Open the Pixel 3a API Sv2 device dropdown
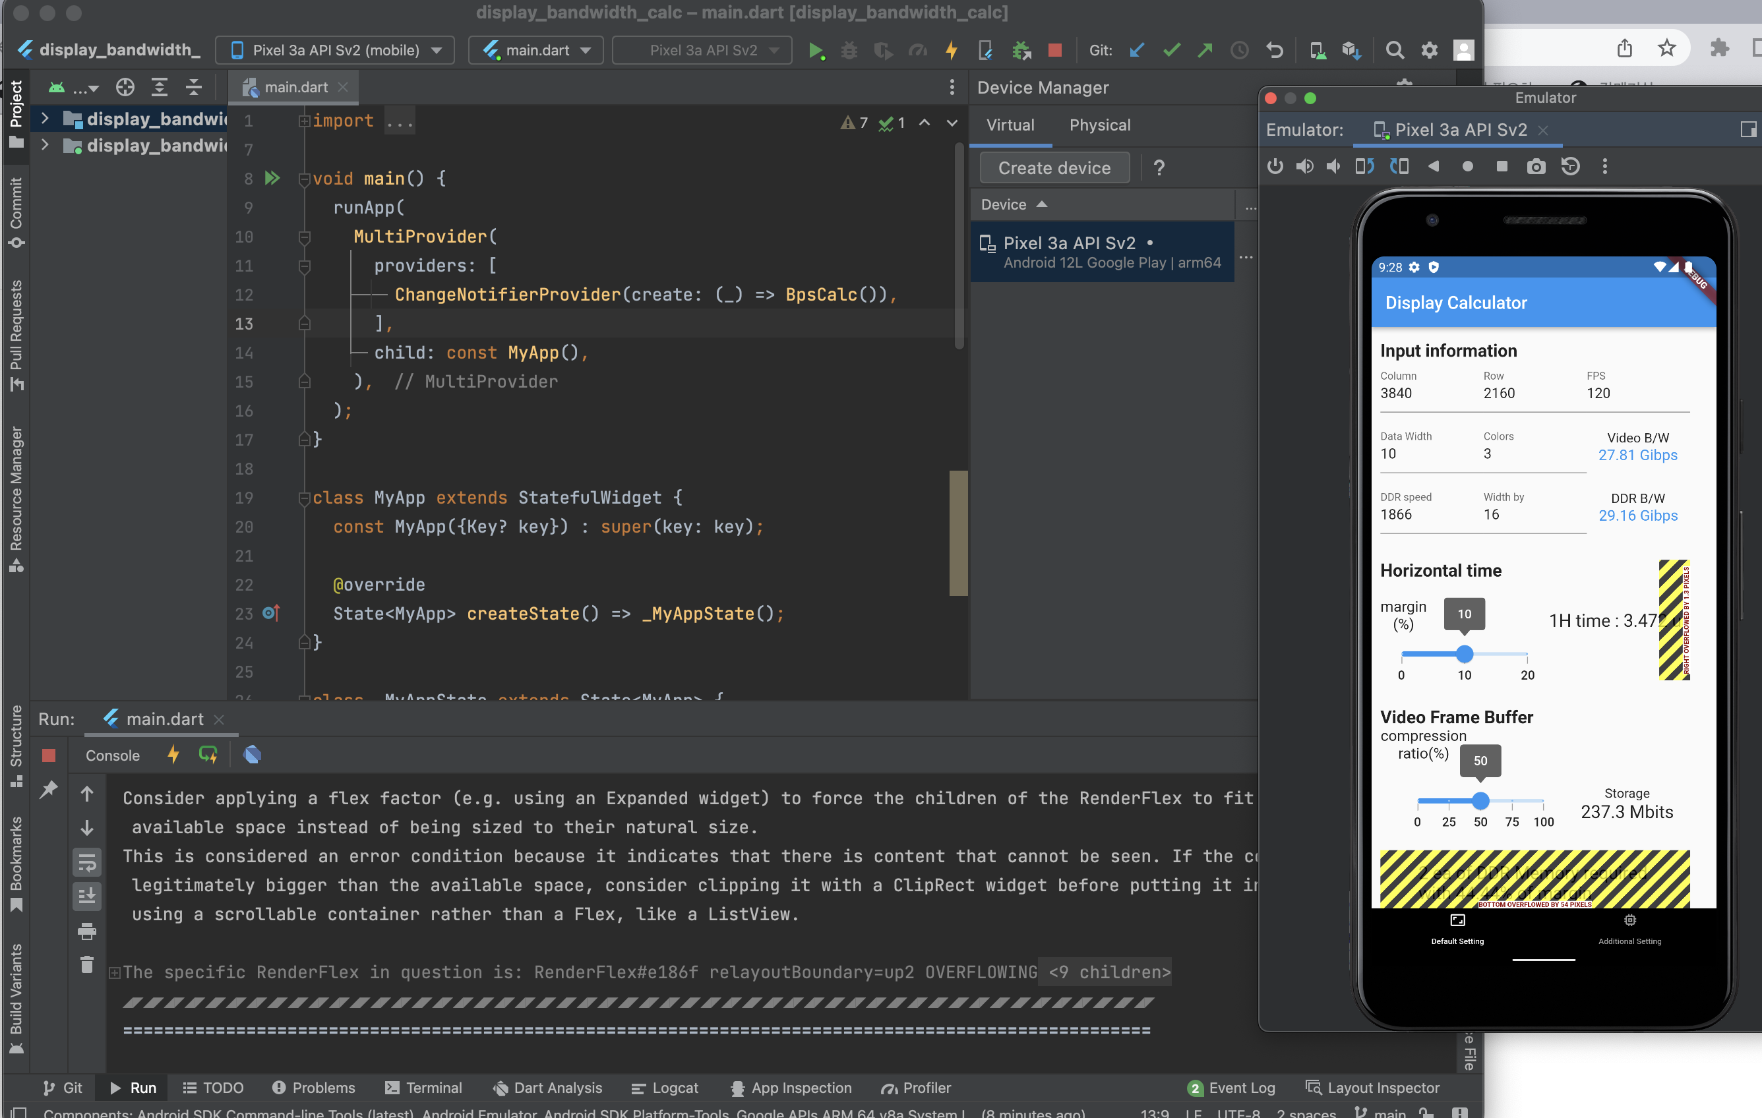1762x1118 pixels. pos(335,51)
